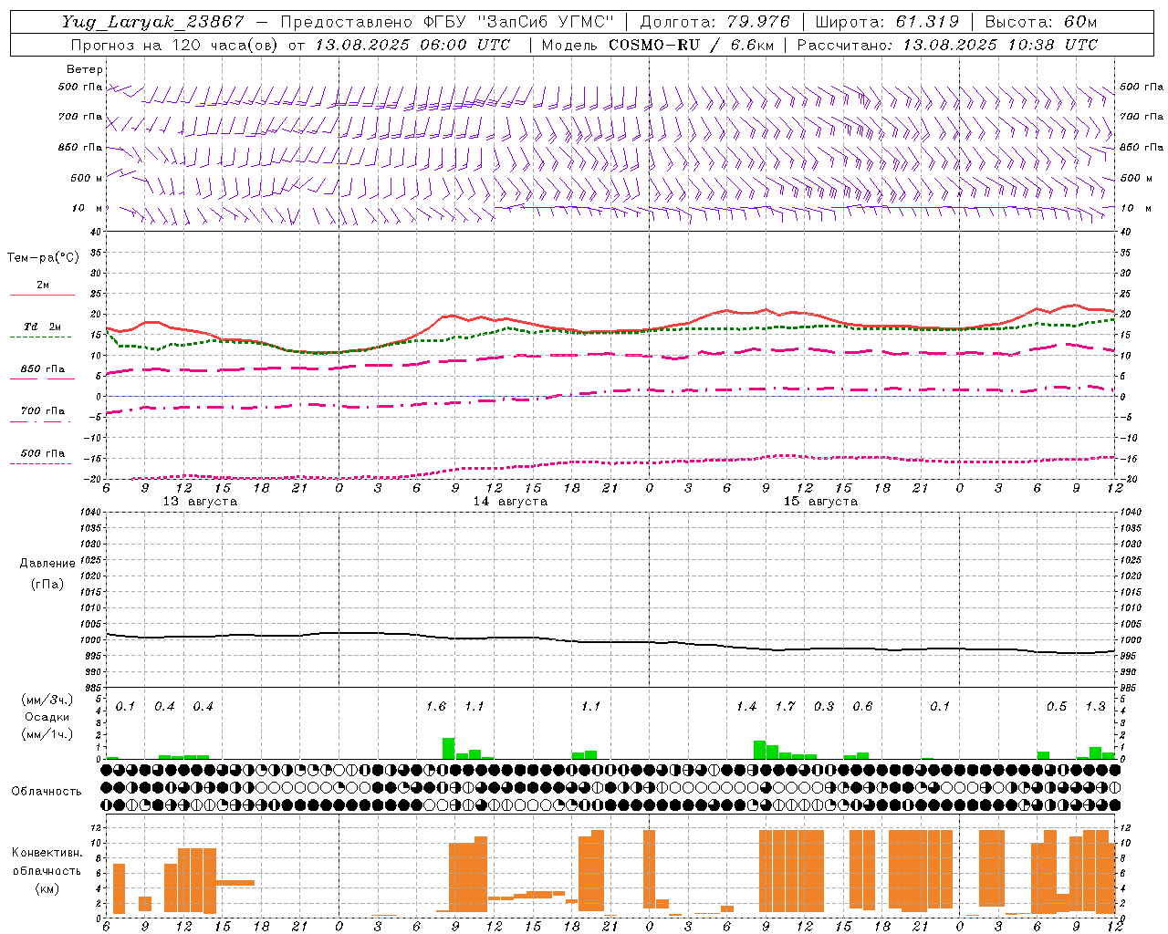Click the 13 августа date label
The image size is (1168, 934).
200,502
